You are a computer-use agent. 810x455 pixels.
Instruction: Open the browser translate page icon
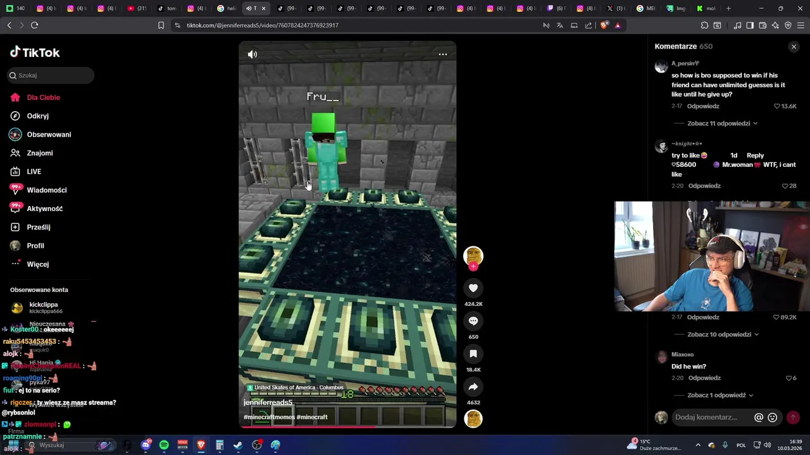pyautogui.click(x=560, y=25)
